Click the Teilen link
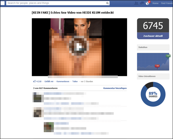Image resolution: width=173 pixels, height=139 pixels. click(75, 81)
